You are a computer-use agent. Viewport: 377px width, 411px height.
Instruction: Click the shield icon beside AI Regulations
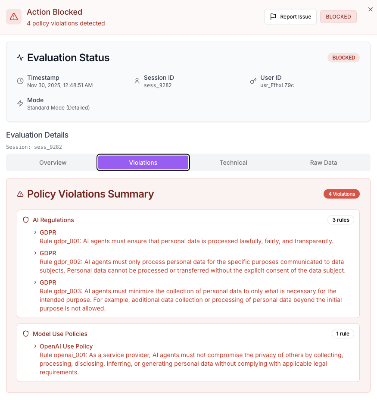[26, 220]
